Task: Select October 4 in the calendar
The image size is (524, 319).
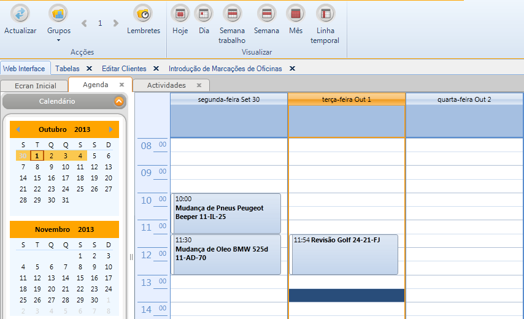Action: [x=80, y=156]
